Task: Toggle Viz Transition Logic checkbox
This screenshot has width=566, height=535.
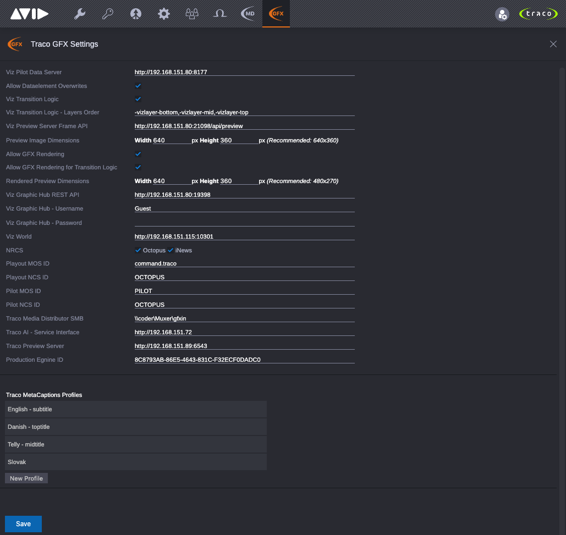Action: coord(138,99)
